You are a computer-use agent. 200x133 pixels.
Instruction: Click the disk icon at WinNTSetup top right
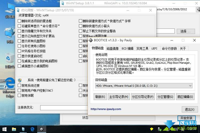coord(198,9)
